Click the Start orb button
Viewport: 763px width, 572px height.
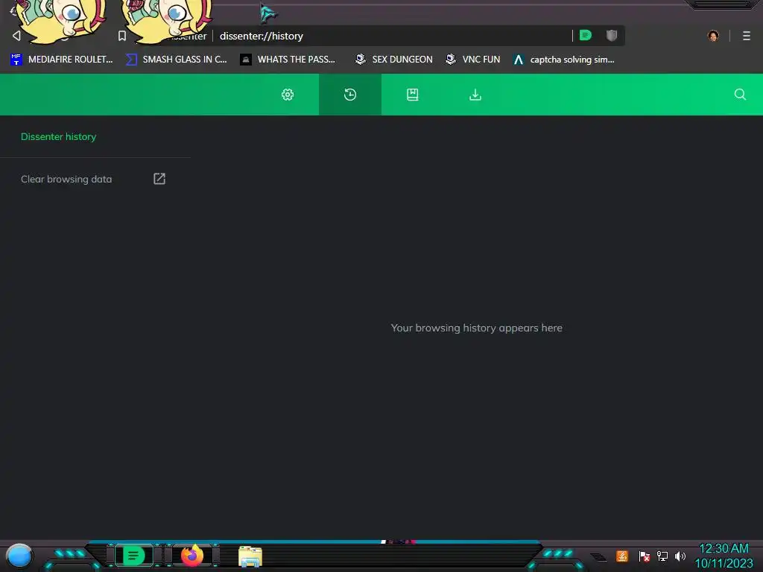[x=19, y=556]
